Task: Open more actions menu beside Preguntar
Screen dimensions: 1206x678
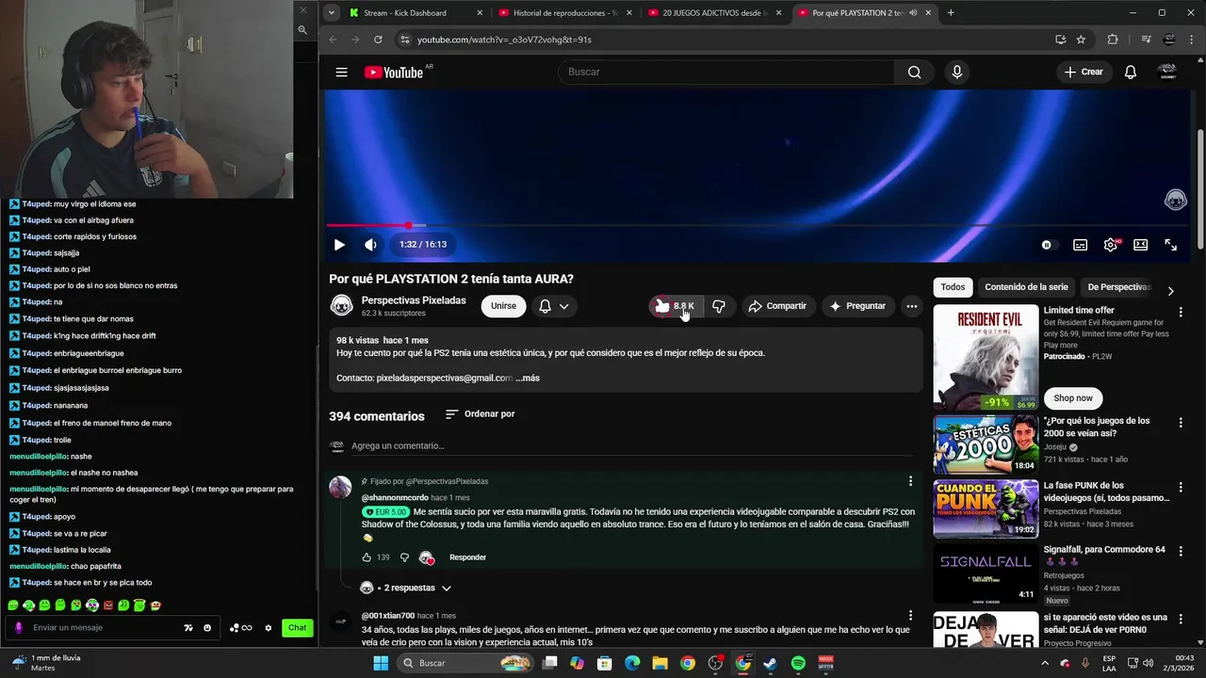Action: (911, 306)
